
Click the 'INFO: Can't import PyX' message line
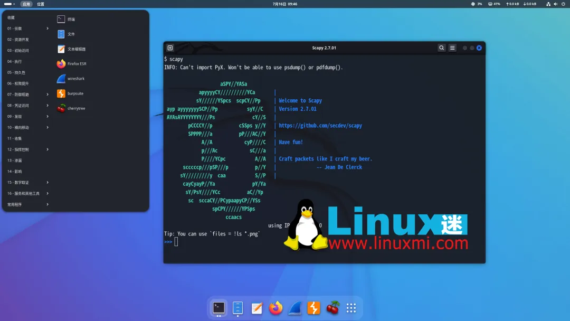tap(253, 67)
